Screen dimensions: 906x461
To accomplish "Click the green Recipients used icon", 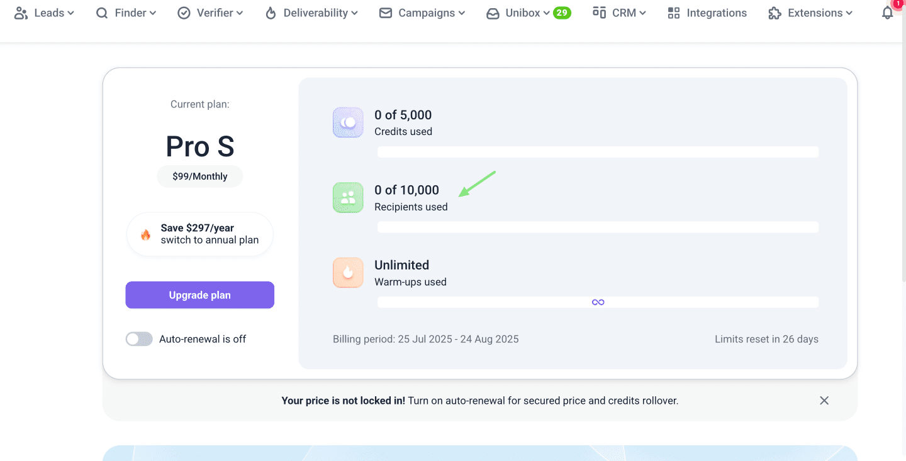I will (x=348, y=198).
